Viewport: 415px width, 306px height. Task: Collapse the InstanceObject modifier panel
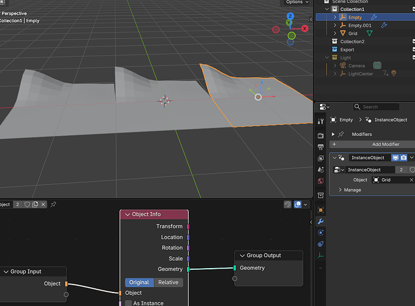[x=335, y=158]
